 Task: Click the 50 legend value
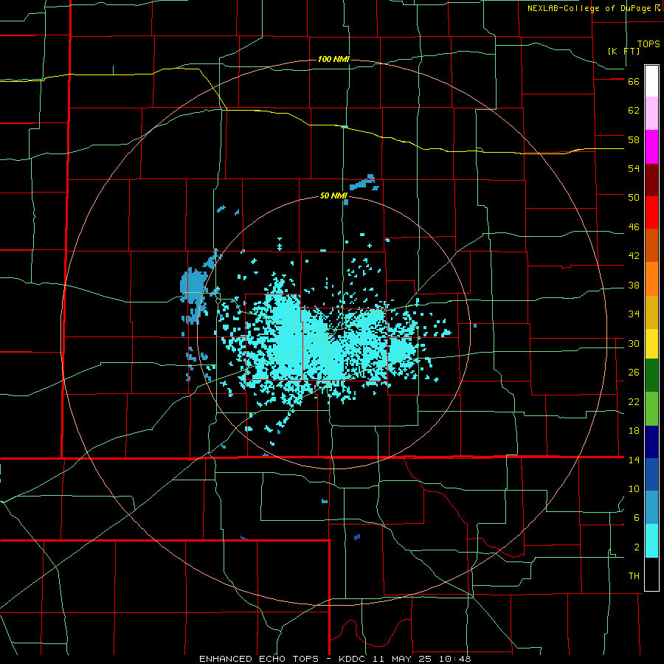tap(634, 198)
